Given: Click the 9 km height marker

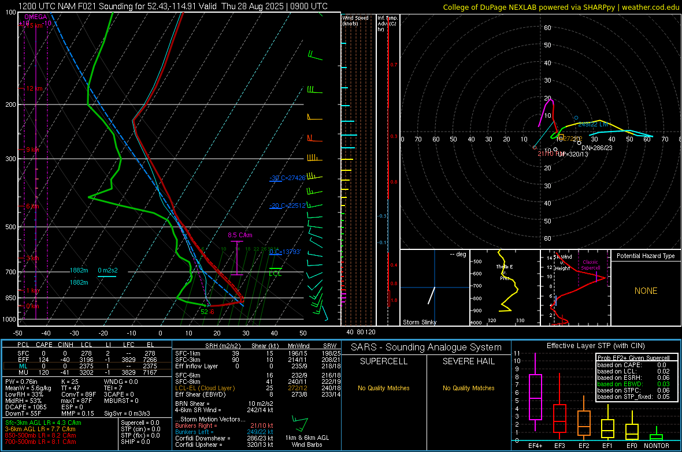Looking at the screenshot, I should pyautogui.click(x=32, y=150).
